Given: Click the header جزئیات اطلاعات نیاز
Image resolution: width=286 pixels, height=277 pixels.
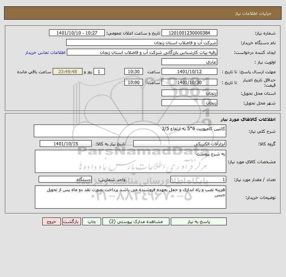Looking at the screenshot, I should 253,13.
